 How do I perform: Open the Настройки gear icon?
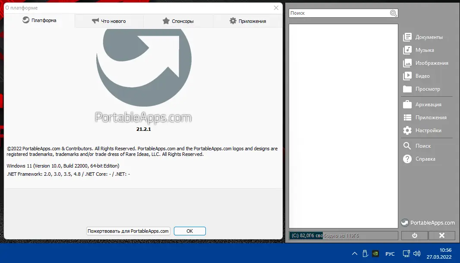pos(407,130)
